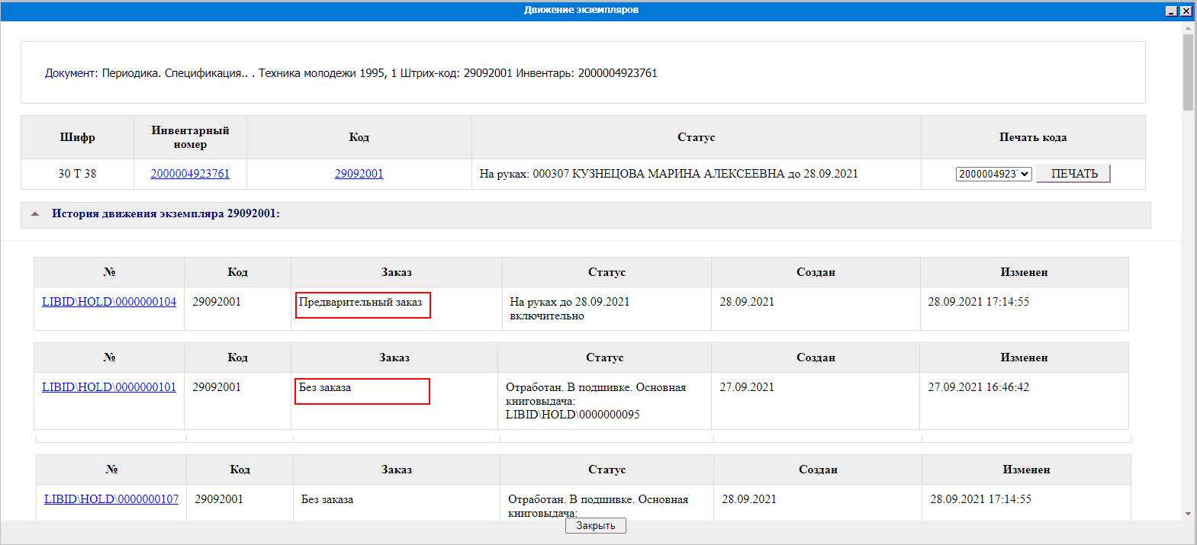1197x545 pixels.
Task: Click the ПЕЧАТЬ button
Action: tap(1073, 174)
